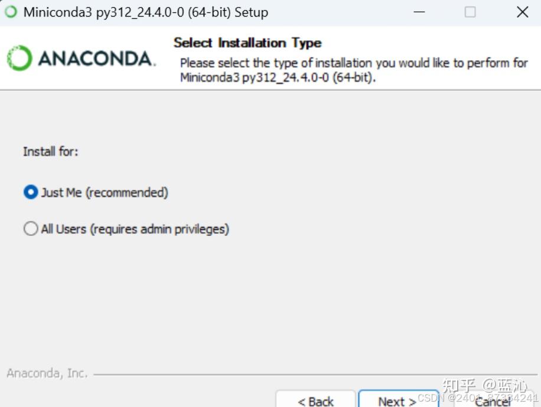Click the "Select Installation Type" heading

tap(247, 42)
